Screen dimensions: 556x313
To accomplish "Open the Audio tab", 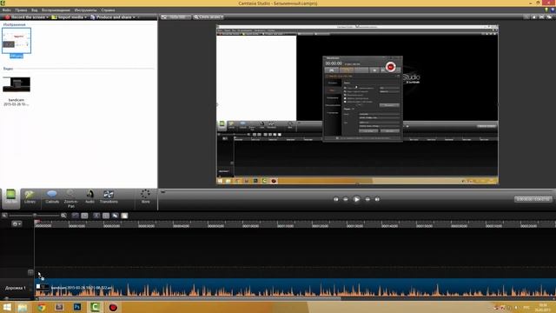I will pyautogui.click(x=89, y=197).
